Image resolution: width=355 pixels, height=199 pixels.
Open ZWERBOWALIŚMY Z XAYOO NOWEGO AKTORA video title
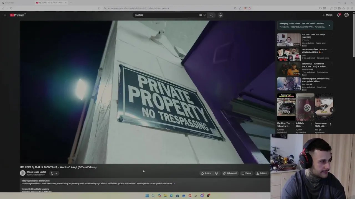click(x=314, y=51)
